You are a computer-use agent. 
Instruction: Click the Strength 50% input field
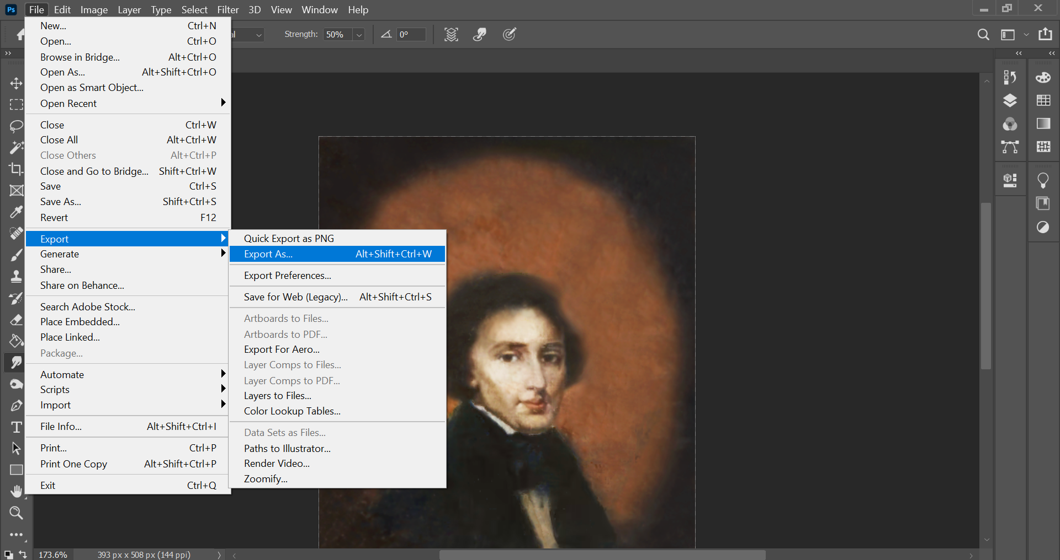pos(338,35)
